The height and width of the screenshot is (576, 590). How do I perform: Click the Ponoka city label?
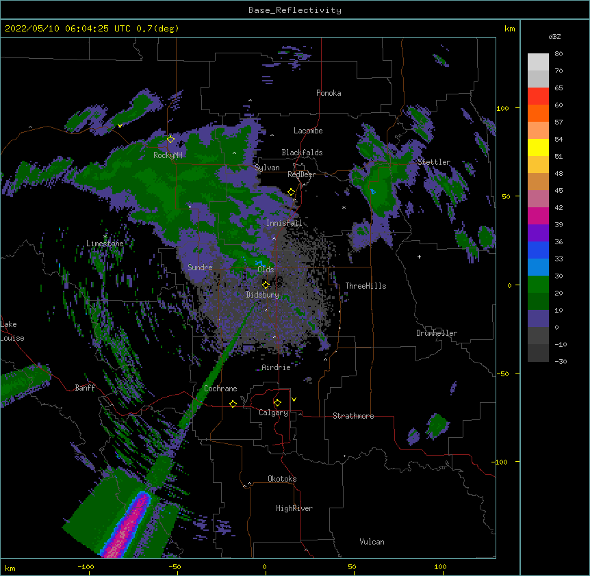(x=329, y=93)
